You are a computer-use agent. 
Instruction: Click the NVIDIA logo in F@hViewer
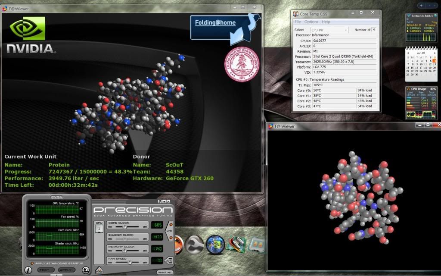31,34
